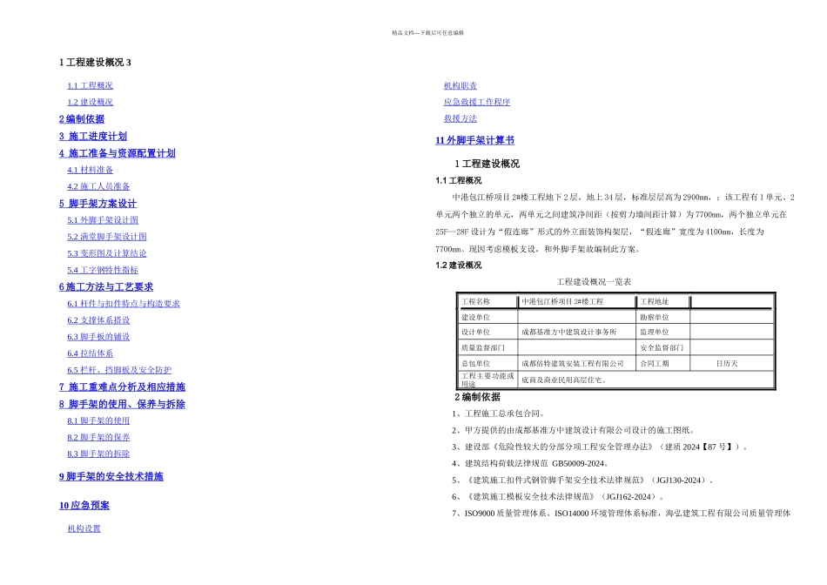Click the line 1、工程施工总承包合同。
Viewport: 827px width, 585px height.
(x=499, y=414)
